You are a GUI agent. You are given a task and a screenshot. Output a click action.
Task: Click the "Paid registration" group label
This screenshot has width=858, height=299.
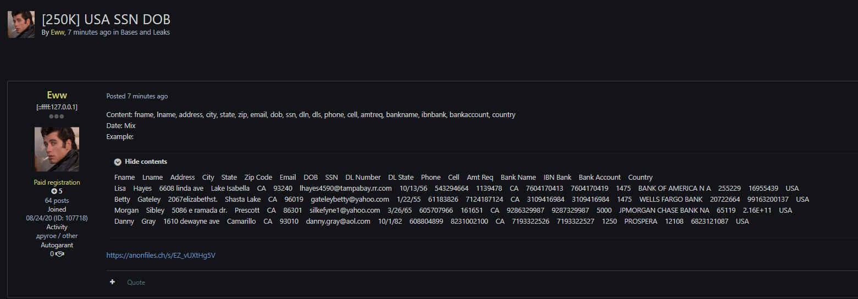tap(57, 182)
